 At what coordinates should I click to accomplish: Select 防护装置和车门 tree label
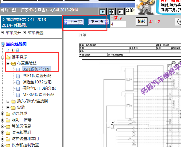point(25,139)
